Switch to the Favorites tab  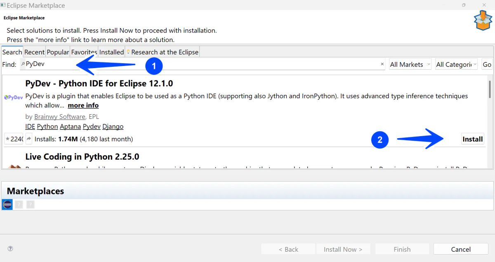click(x=84, y=52)
